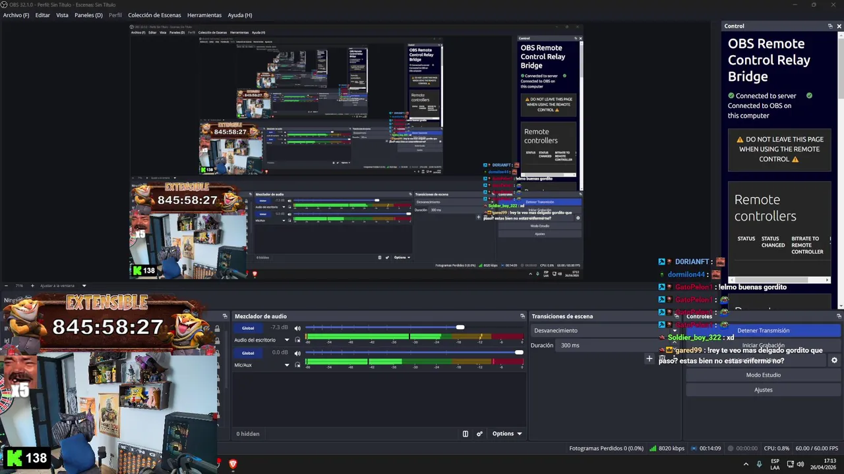This screenshot has width=844, height=474.
Task: Click the 0.0 dB level value
Action: 280,352
